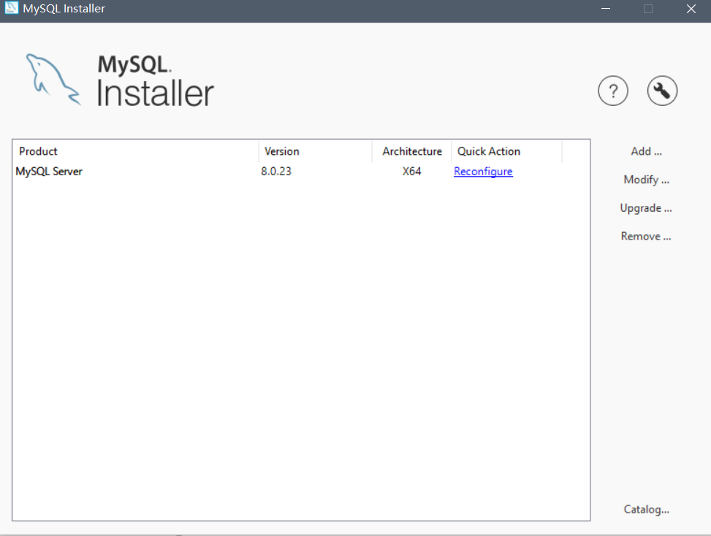Click the Upgrade ... button

pos(646,208)
